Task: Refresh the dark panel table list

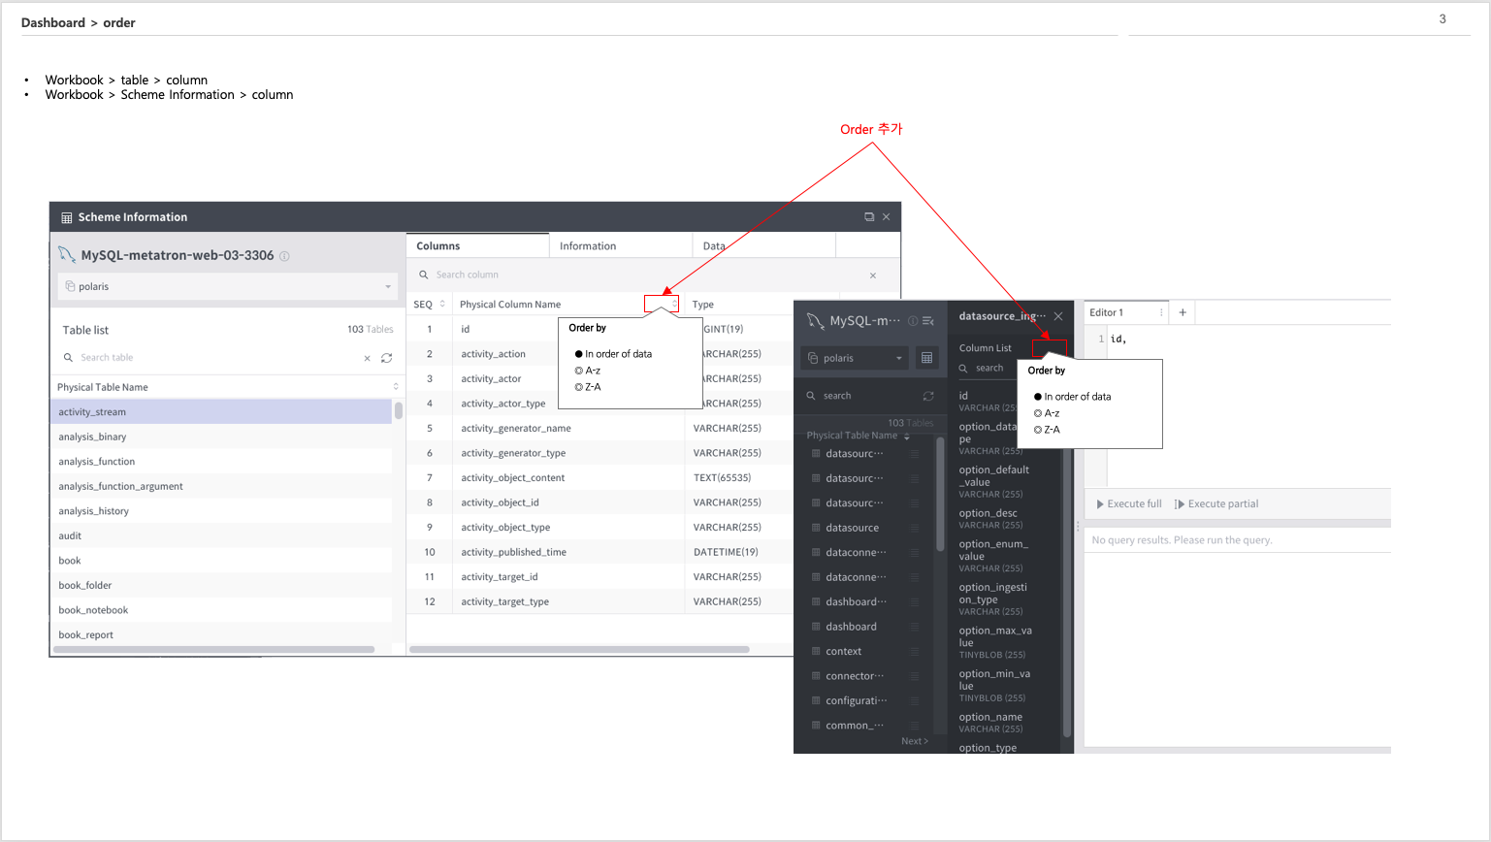Action: point(928,396)
